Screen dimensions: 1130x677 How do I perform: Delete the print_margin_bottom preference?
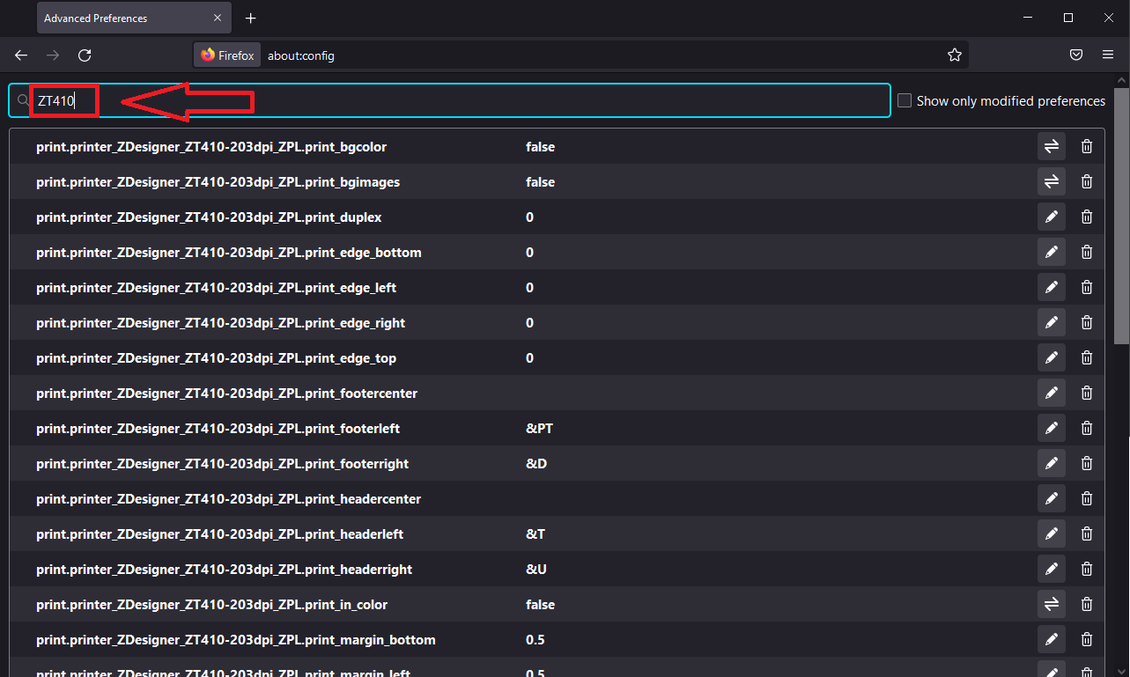(x=1087, y=639)
